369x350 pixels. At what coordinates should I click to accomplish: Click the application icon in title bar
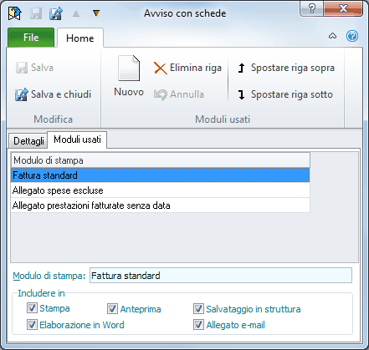pos(15,13)
